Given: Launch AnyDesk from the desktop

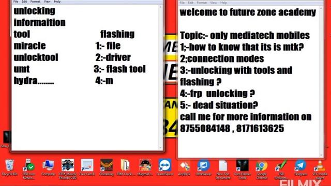Looking at the screenshot, I should pos(184,167).
